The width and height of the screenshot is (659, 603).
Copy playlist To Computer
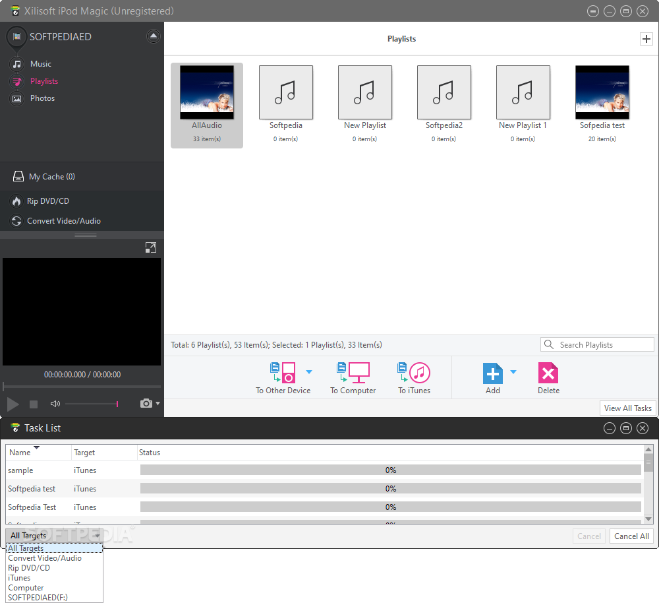click(353, 378)
